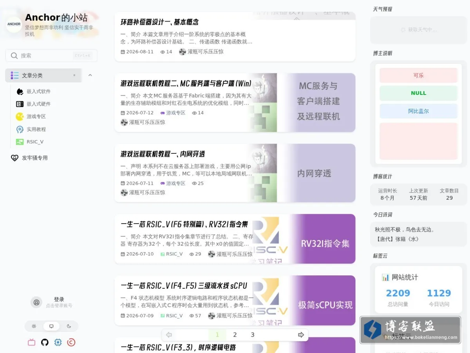The height and width of the screenshot is (353, 470).
Task: Click the green NULL tag box
Action: point(418,93)
